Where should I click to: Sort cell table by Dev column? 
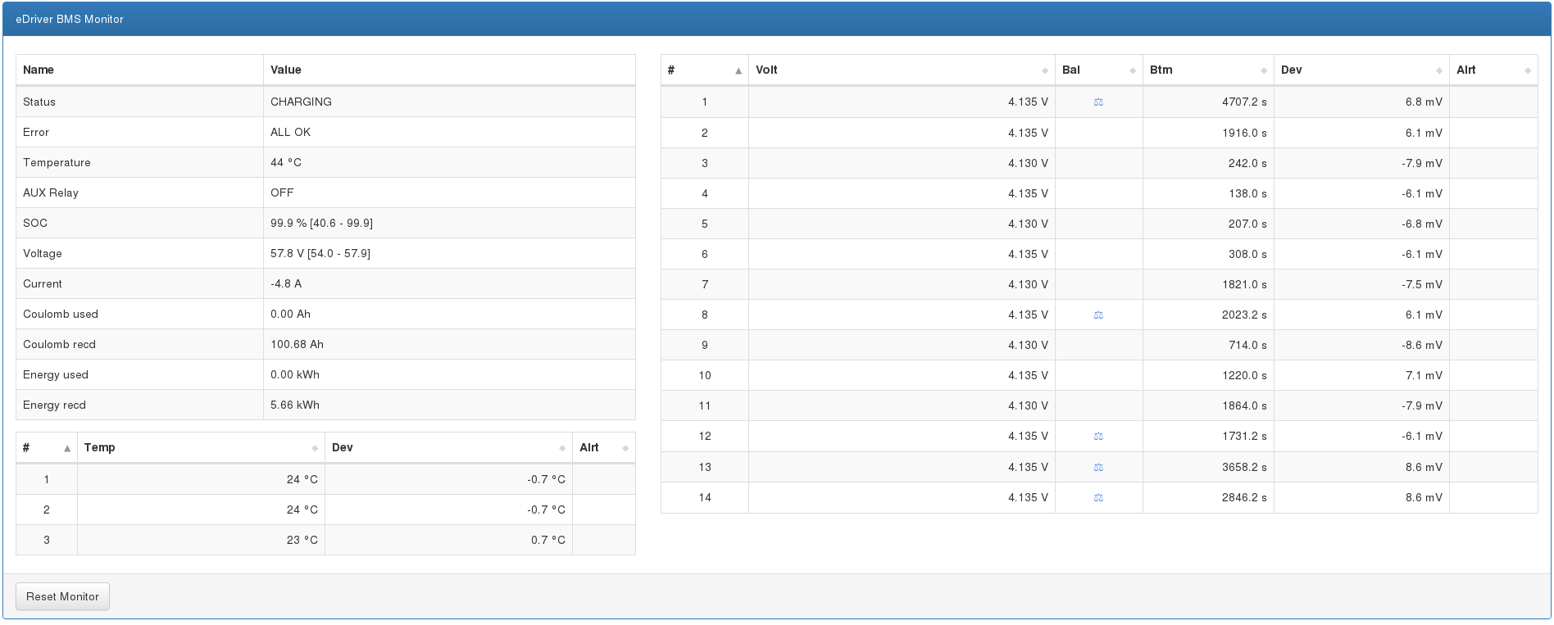pyautogui.click(x=1361, y=70)
